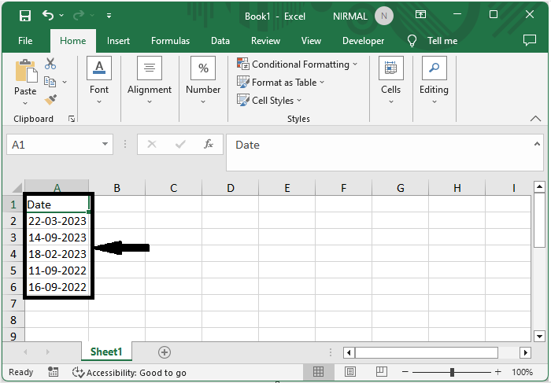Click horizontal scrollbar left arrow
This screenshot has width=551, height=383.
pyautogui.click(x=349, y=352)
